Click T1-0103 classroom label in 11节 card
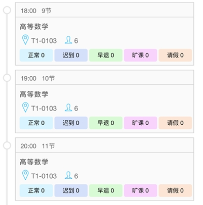Image resolution: width=203 pixels, height=205 pixels. 44,176
